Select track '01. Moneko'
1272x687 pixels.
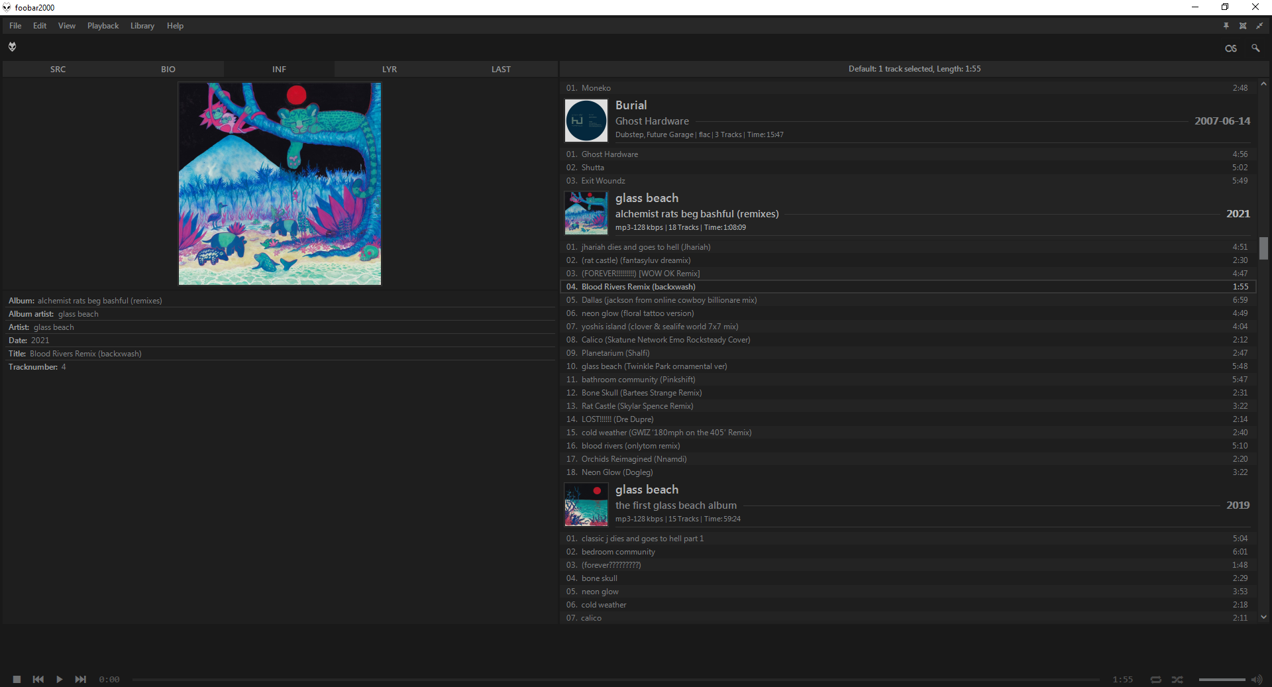(908, 88)
